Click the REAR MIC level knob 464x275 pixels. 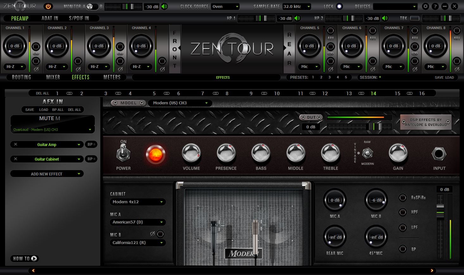coord(335,237)
